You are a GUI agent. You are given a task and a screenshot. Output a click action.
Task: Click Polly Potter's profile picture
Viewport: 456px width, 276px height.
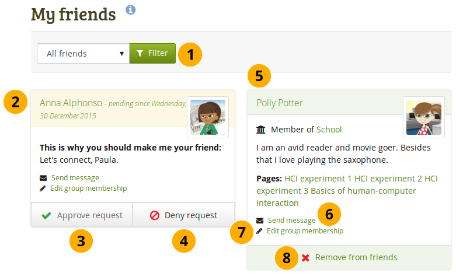pyautogui.click(x=423, y=117)
